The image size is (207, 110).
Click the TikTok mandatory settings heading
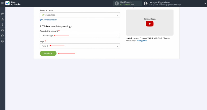click(x=56, y=27)
